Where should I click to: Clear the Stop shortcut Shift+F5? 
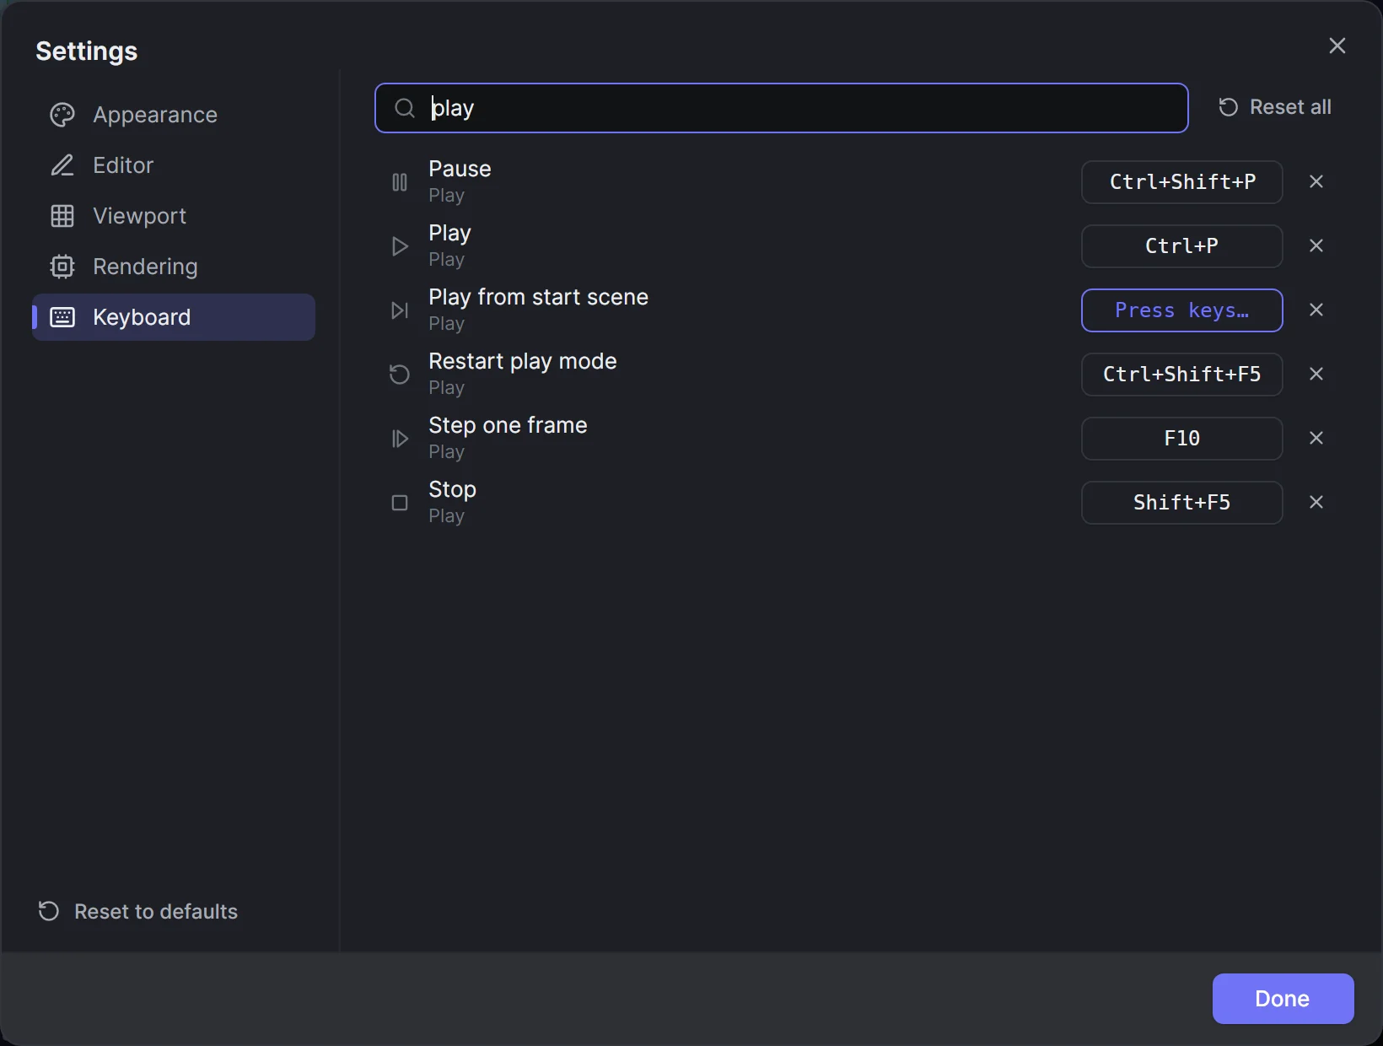coord(1316,502)
